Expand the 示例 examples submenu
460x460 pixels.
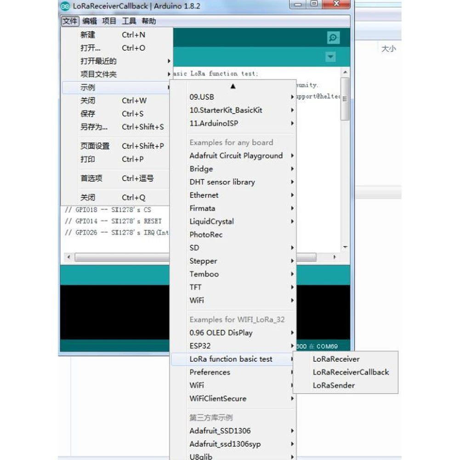(116, 87)
